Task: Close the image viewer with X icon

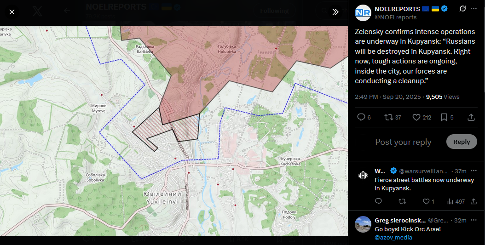Action: 12,12
